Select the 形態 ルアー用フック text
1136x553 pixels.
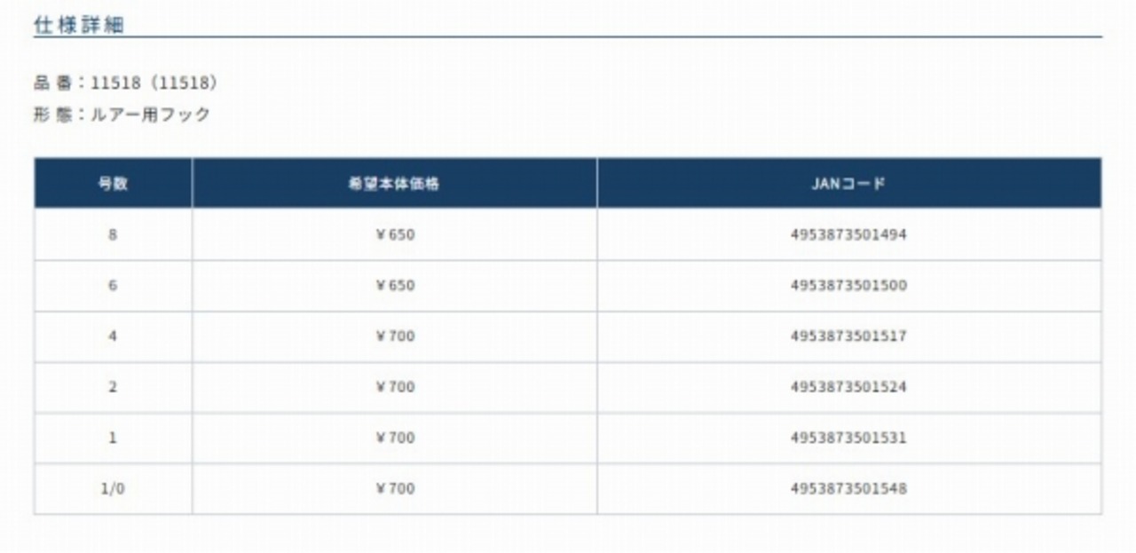point(122,115)
